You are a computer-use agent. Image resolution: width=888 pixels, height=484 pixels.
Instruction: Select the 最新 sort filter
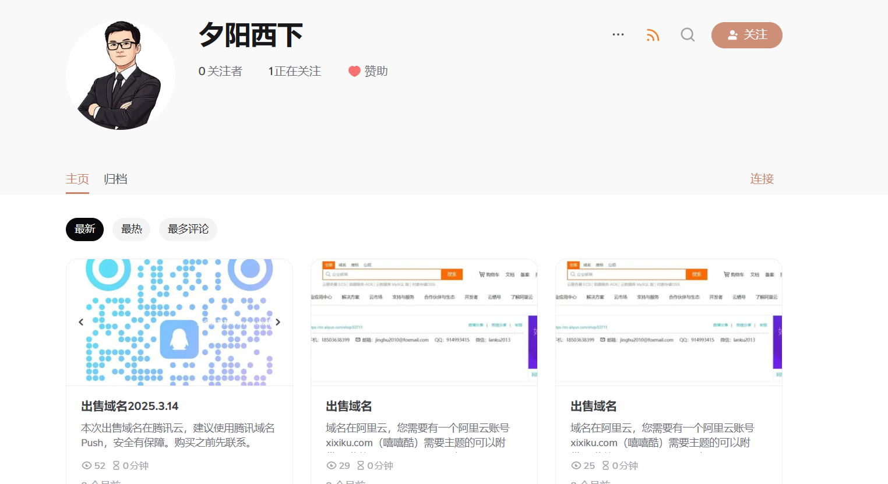coord(84,229)
